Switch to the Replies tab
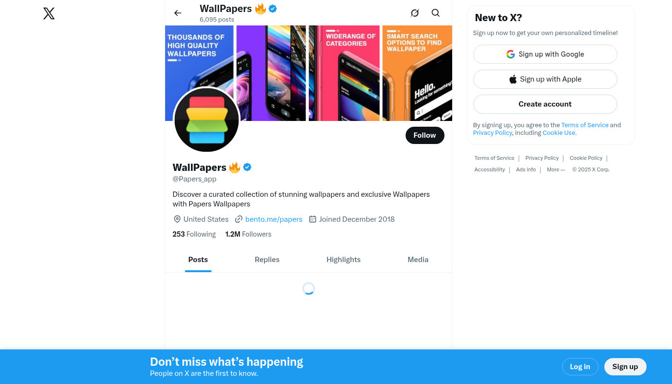This screenshot has width=672, height=384. click(267, 260)
